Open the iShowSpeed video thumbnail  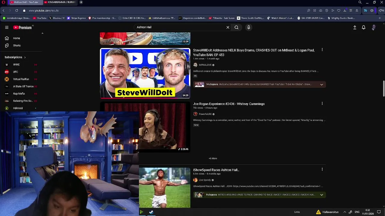point(165,188)
